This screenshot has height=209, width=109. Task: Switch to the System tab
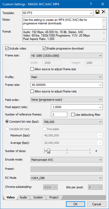coord(38,197)
